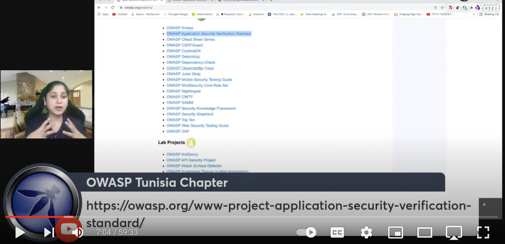Open the Asana - DecSeccon bookmark
The height and width of the screenshot is (244, 505).
[x=146, y=14]
